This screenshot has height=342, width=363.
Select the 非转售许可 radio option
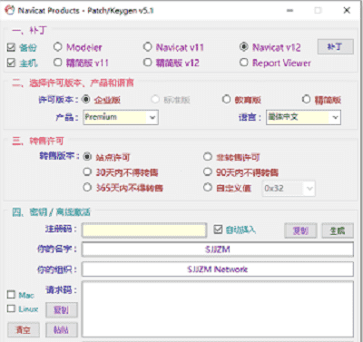[x=208, y=157]
